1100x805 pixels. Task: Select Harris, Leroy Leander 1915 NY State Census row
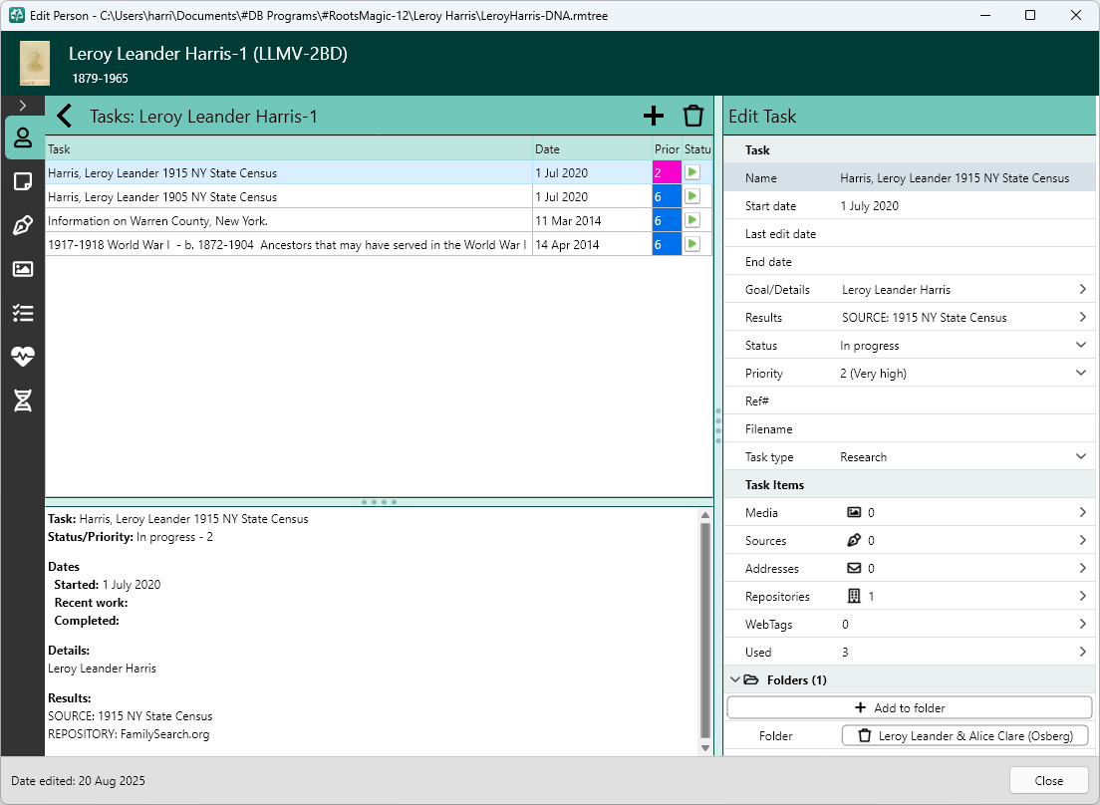click(x=379, y=172)
